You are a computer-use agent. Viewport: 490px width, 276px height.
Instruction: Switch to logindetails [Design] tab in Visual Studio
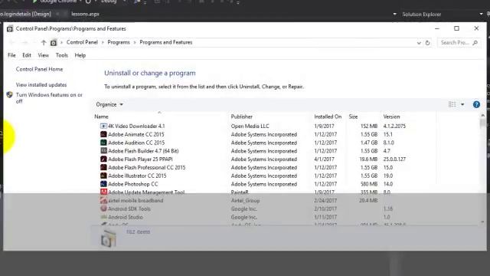click(x=25, y=14)
